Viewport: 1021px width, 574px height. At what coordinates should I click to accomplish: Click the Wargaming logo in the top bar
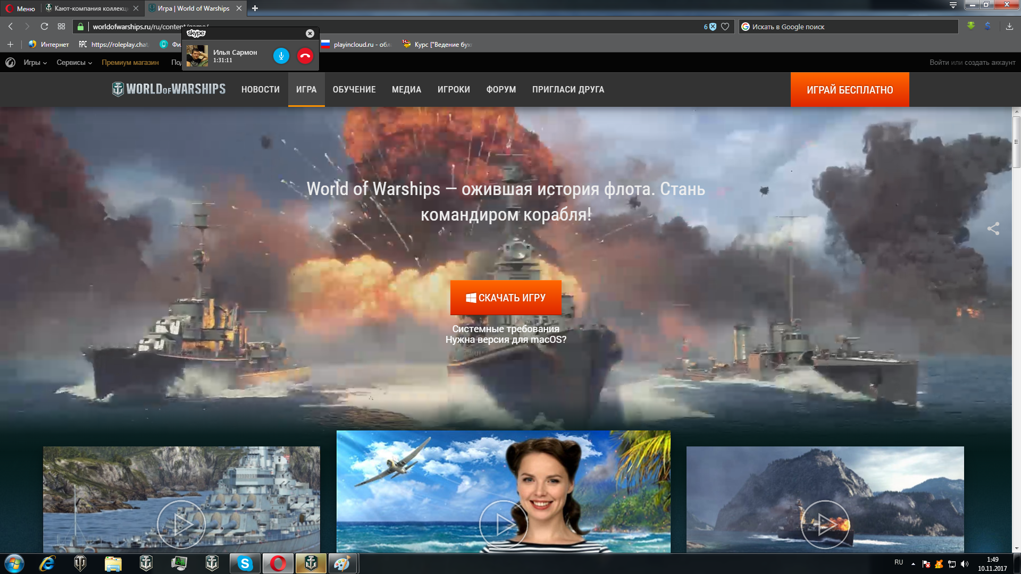click(10, 63)
